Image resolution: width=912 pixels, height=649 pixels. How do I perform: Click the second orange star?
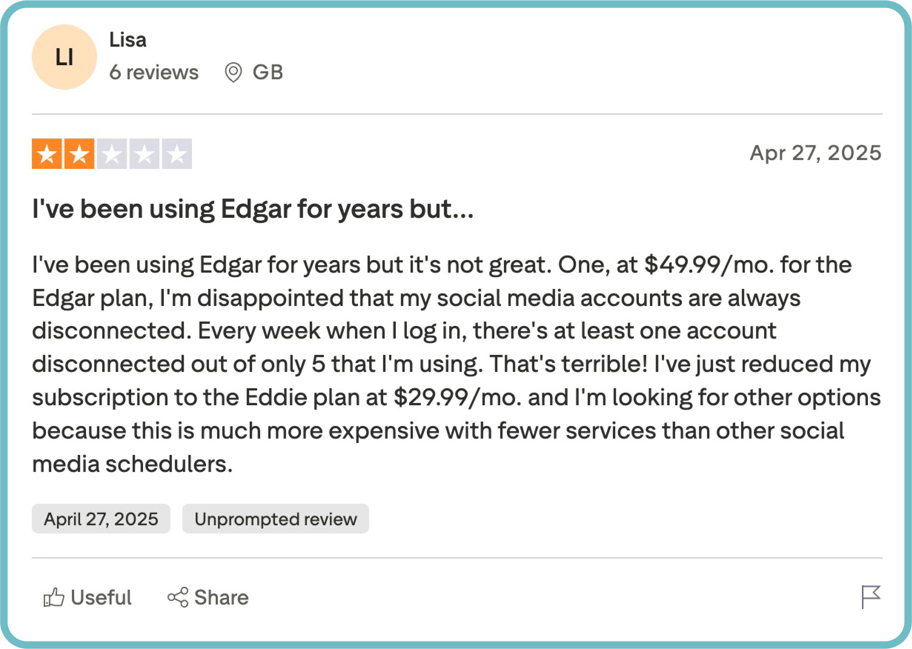point(79,154)
